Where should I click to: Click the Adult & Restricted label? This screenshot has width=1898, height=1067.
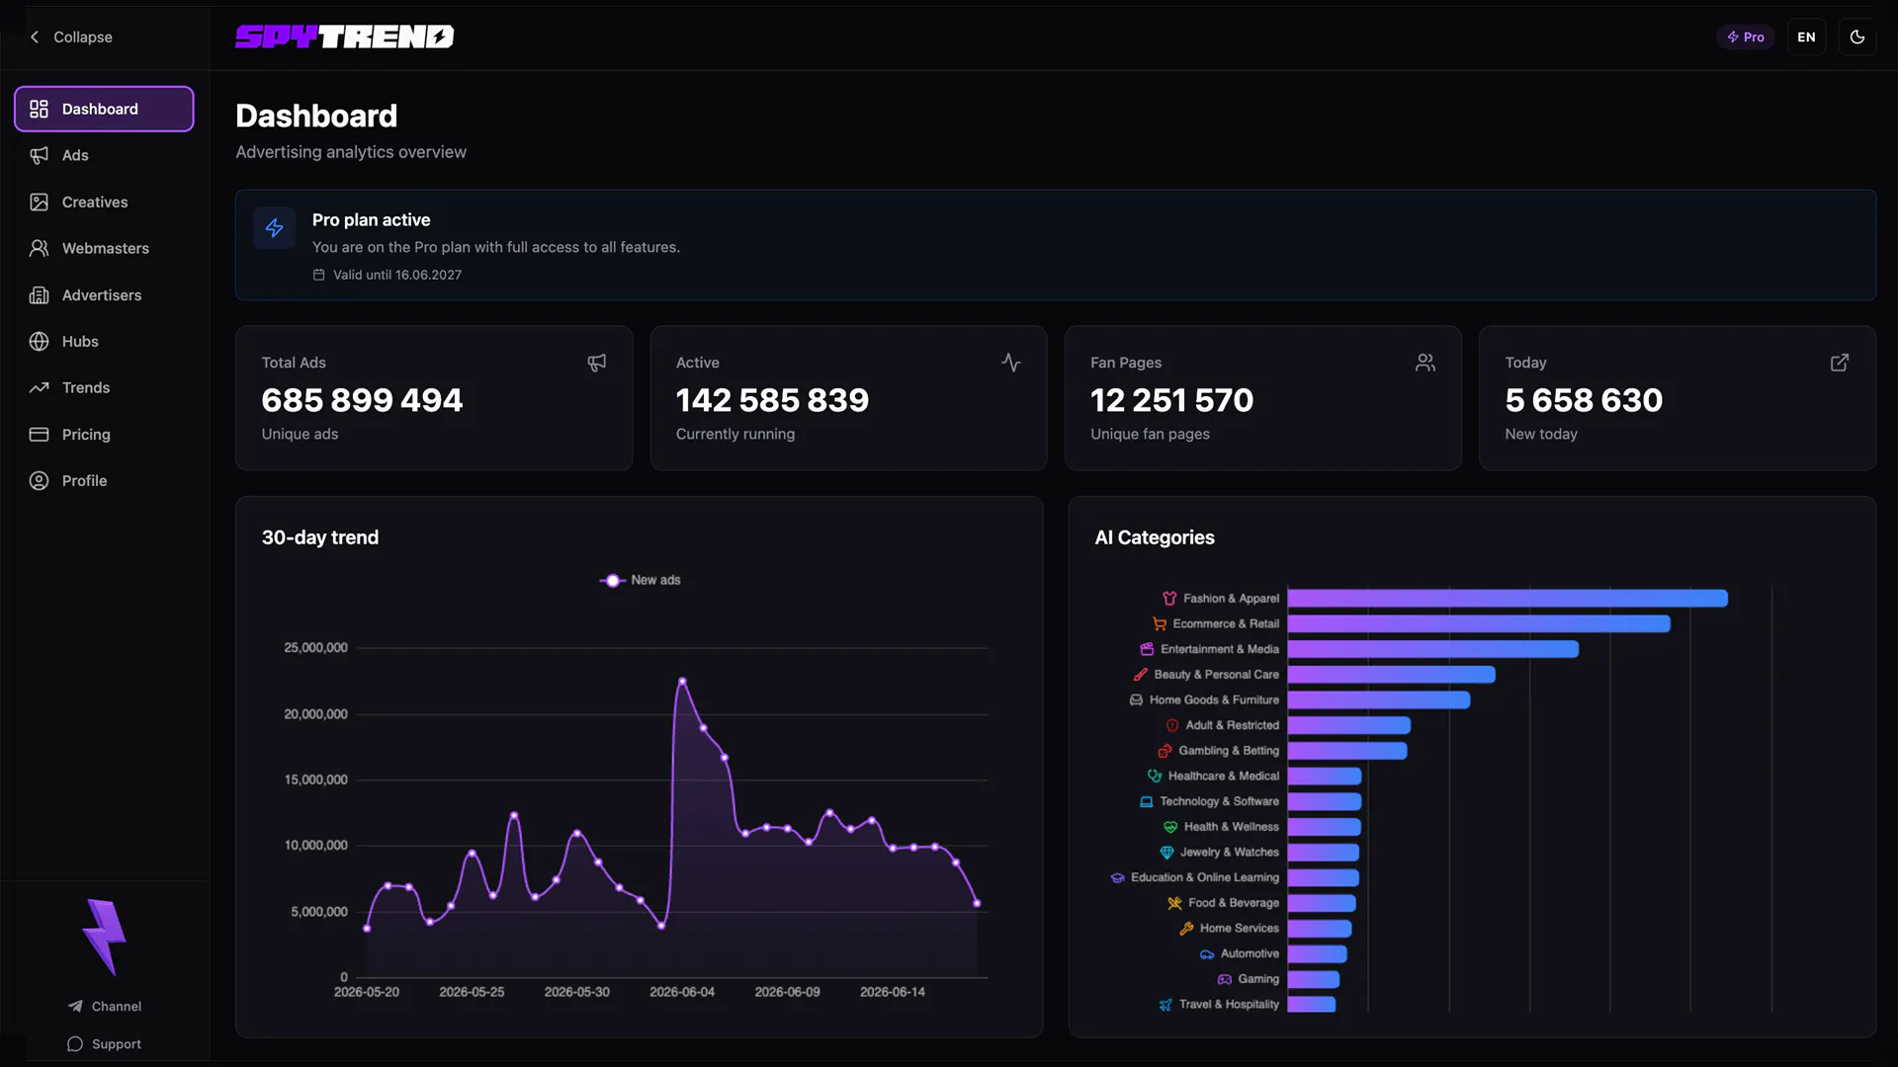(x=1232, y=725)
